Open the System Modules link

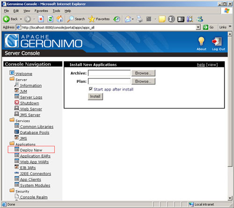coord(35,185)
